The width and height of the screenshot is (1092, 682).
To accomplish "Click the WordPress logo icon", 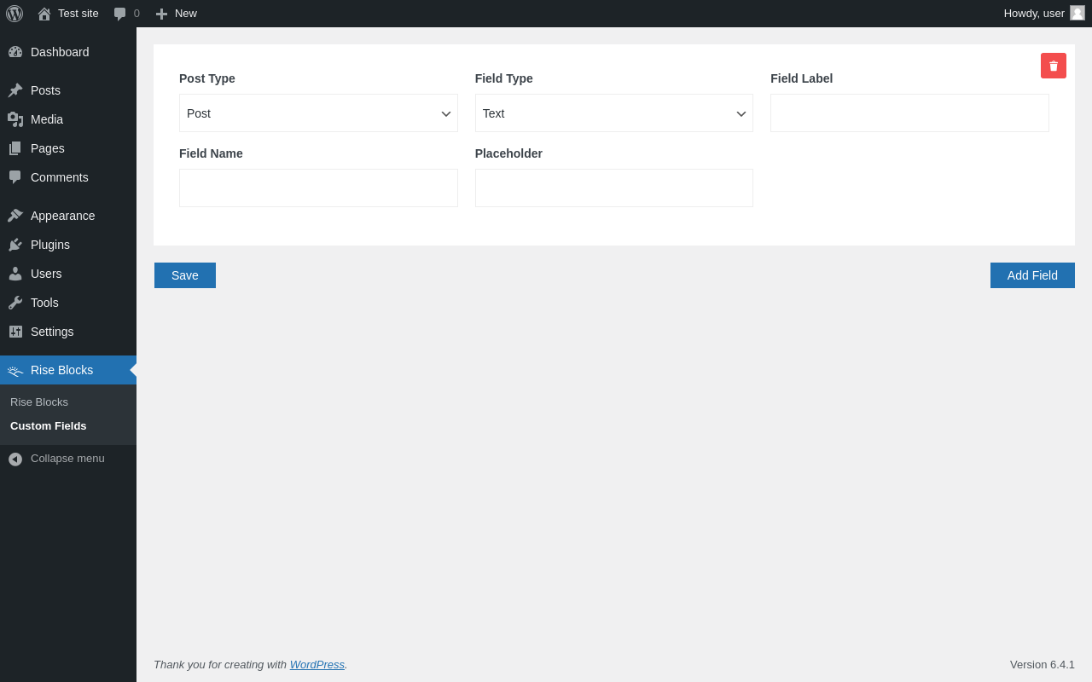I will [15, 14].
